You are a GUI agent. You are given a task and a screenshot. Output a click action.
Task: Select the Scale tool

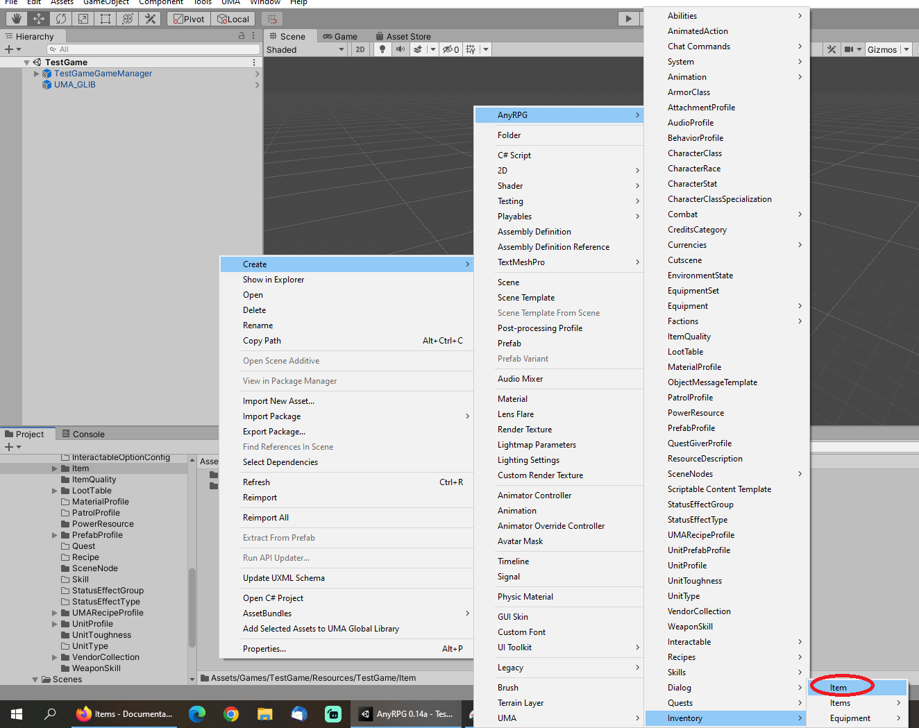coord(83,19)
